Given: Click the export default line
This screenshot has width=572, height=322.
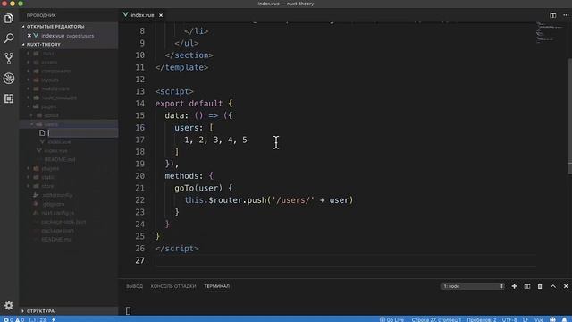Looking at the screenshot, I should [x=194, y=104].
